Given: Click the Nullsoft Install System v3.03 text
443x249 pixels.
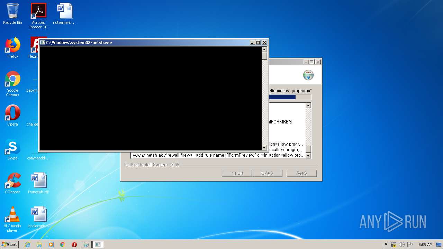Looking at the screenshot, I should pos(152,165).
